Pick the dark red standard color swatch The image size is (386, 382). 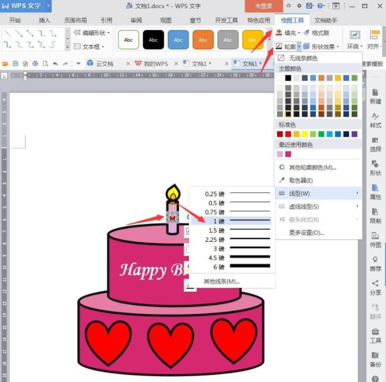click(280, 134)
